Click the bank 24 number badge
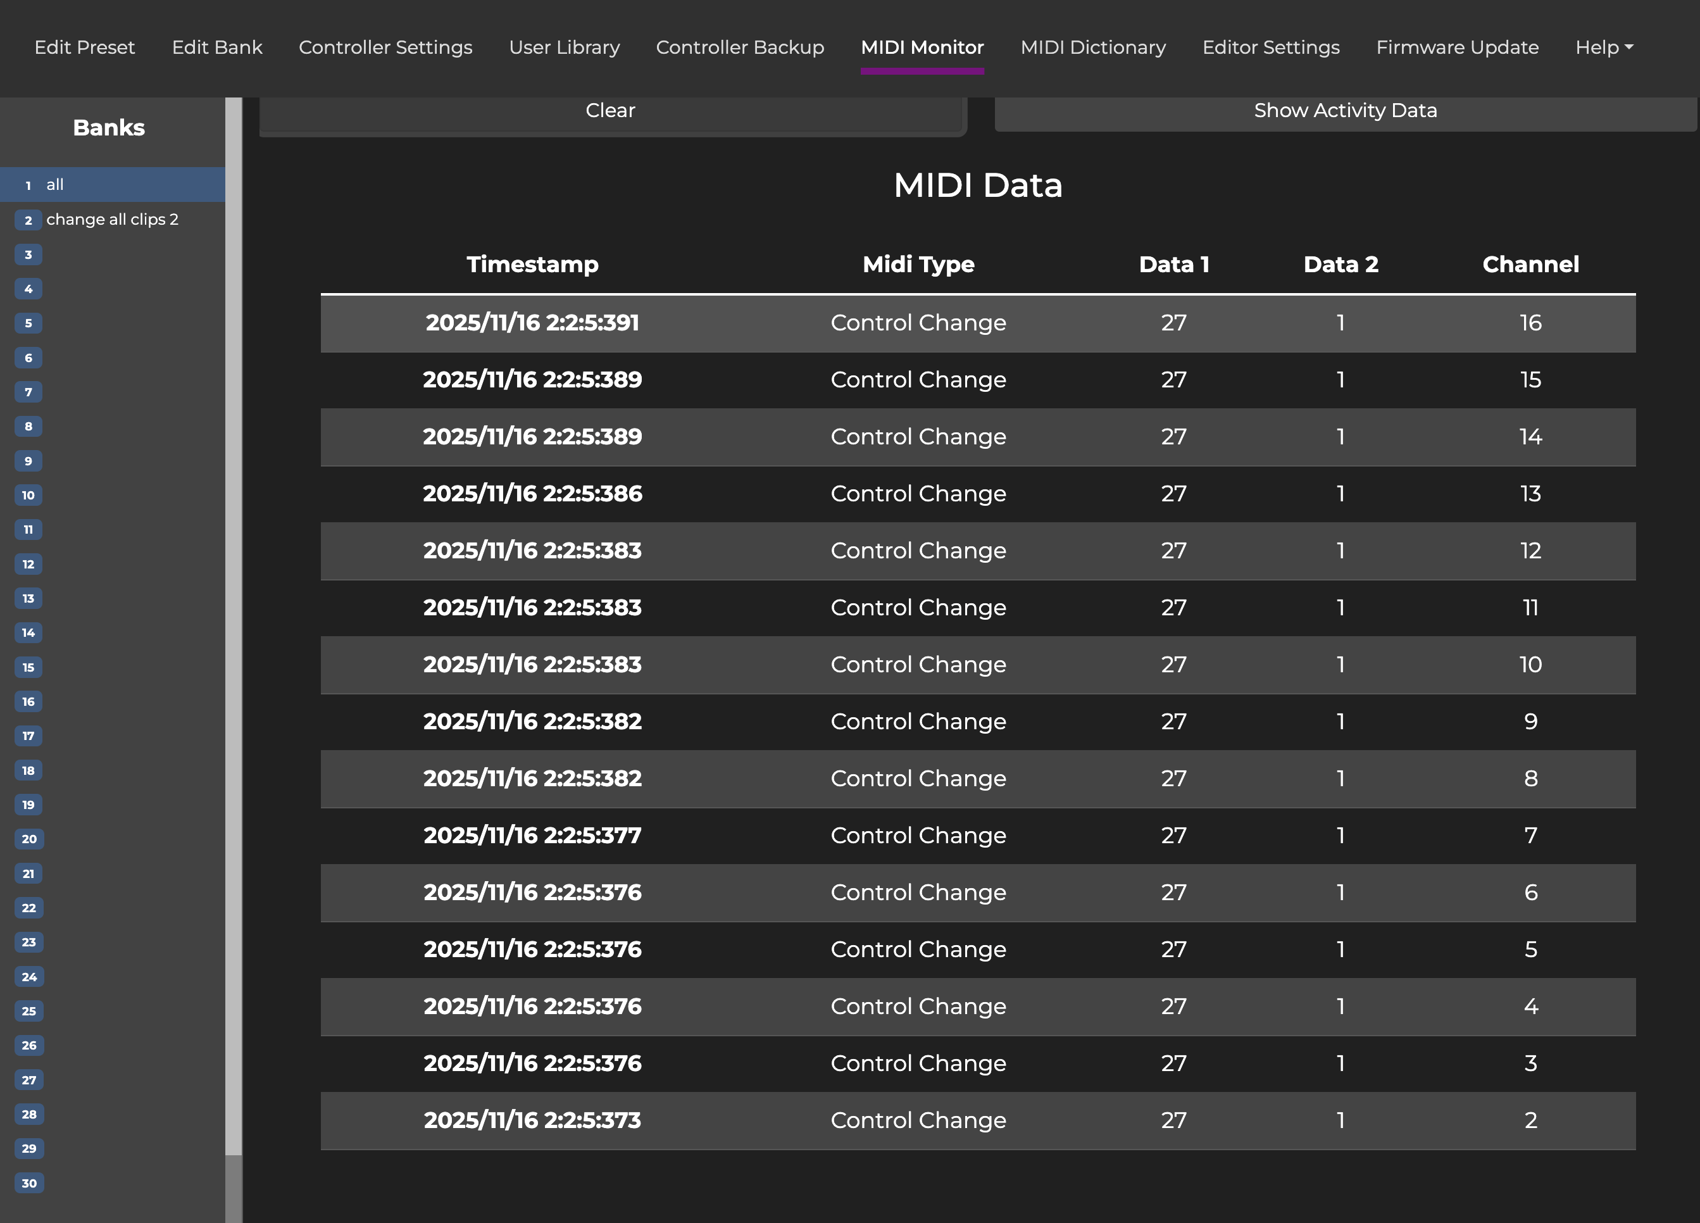 point(28,976)
